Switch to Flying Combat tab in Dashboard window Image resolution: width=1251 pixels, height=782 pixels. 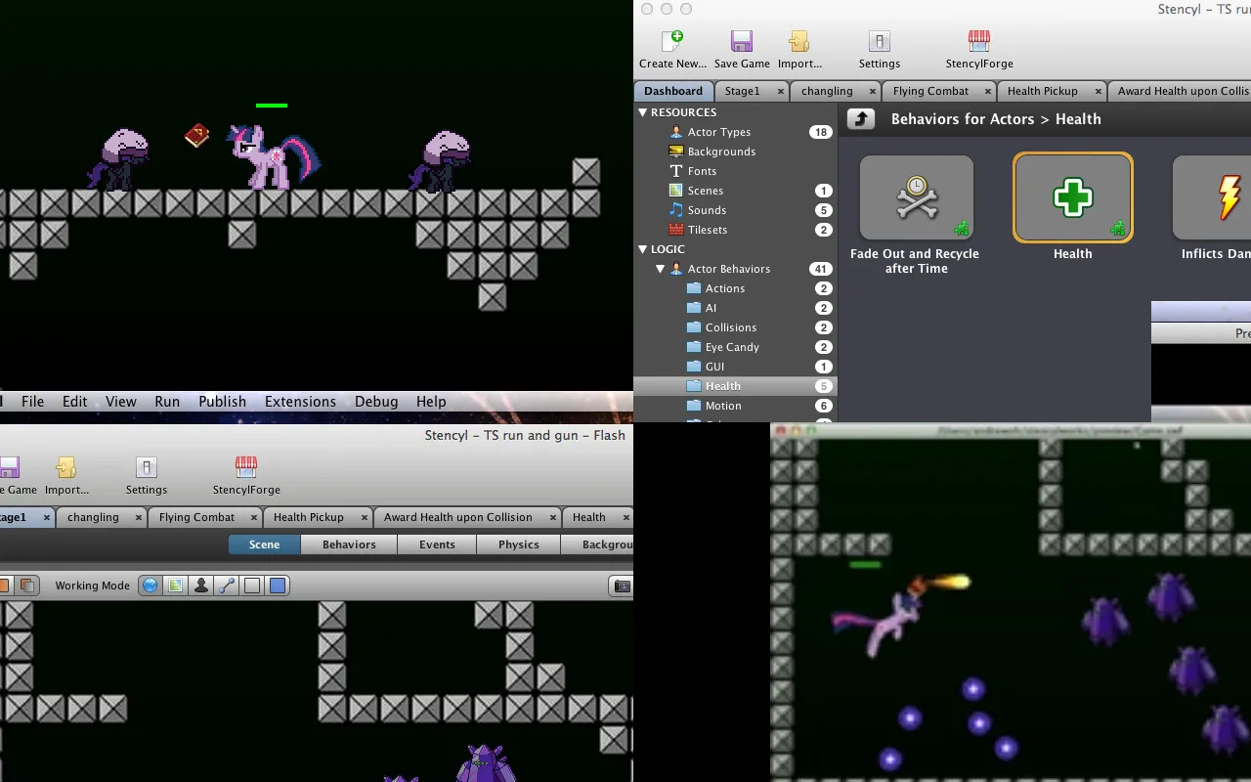931,91
